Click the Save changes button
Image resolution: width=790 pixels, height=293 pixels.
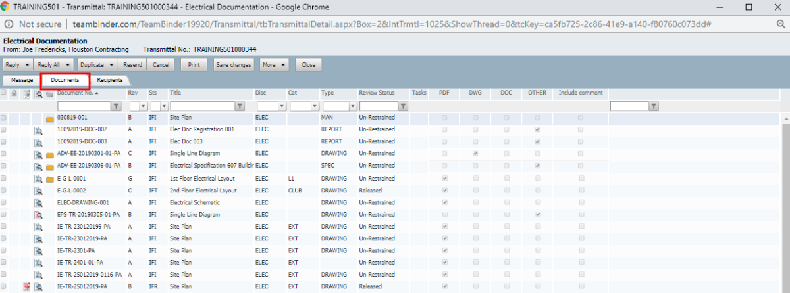click(234, 65)
